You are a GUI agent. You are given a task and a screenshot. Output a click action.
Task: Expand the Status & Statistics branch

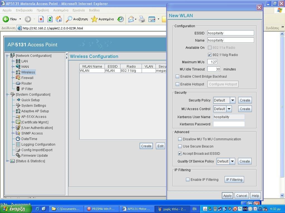click(7, 161)
